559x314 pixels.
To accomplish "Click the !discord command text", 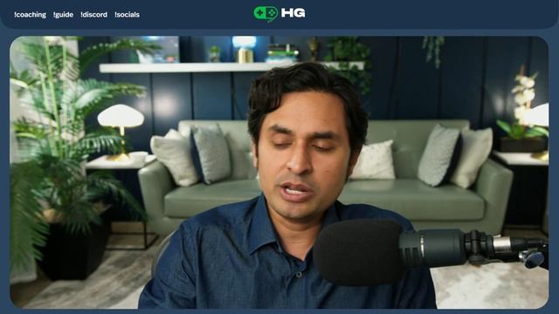I will tap(93, 15).
